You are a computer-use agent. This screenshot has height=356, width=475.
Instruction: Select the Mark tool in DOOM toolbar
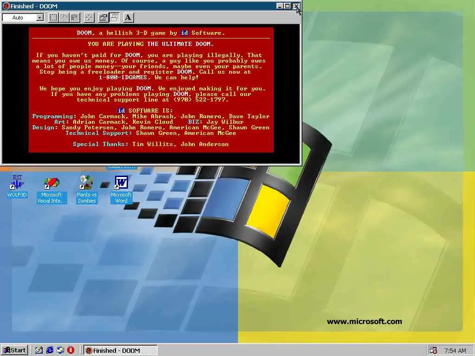53,18
